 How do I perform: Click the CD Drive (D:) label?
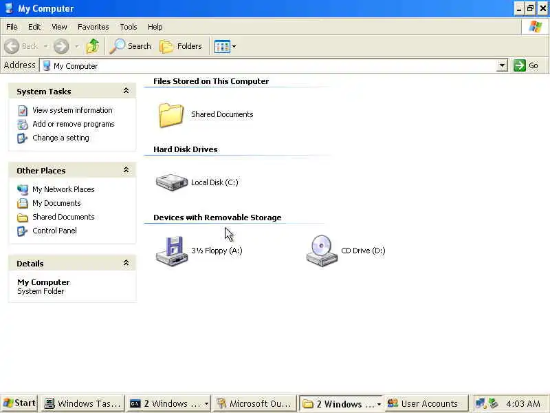tap(363, 251)
